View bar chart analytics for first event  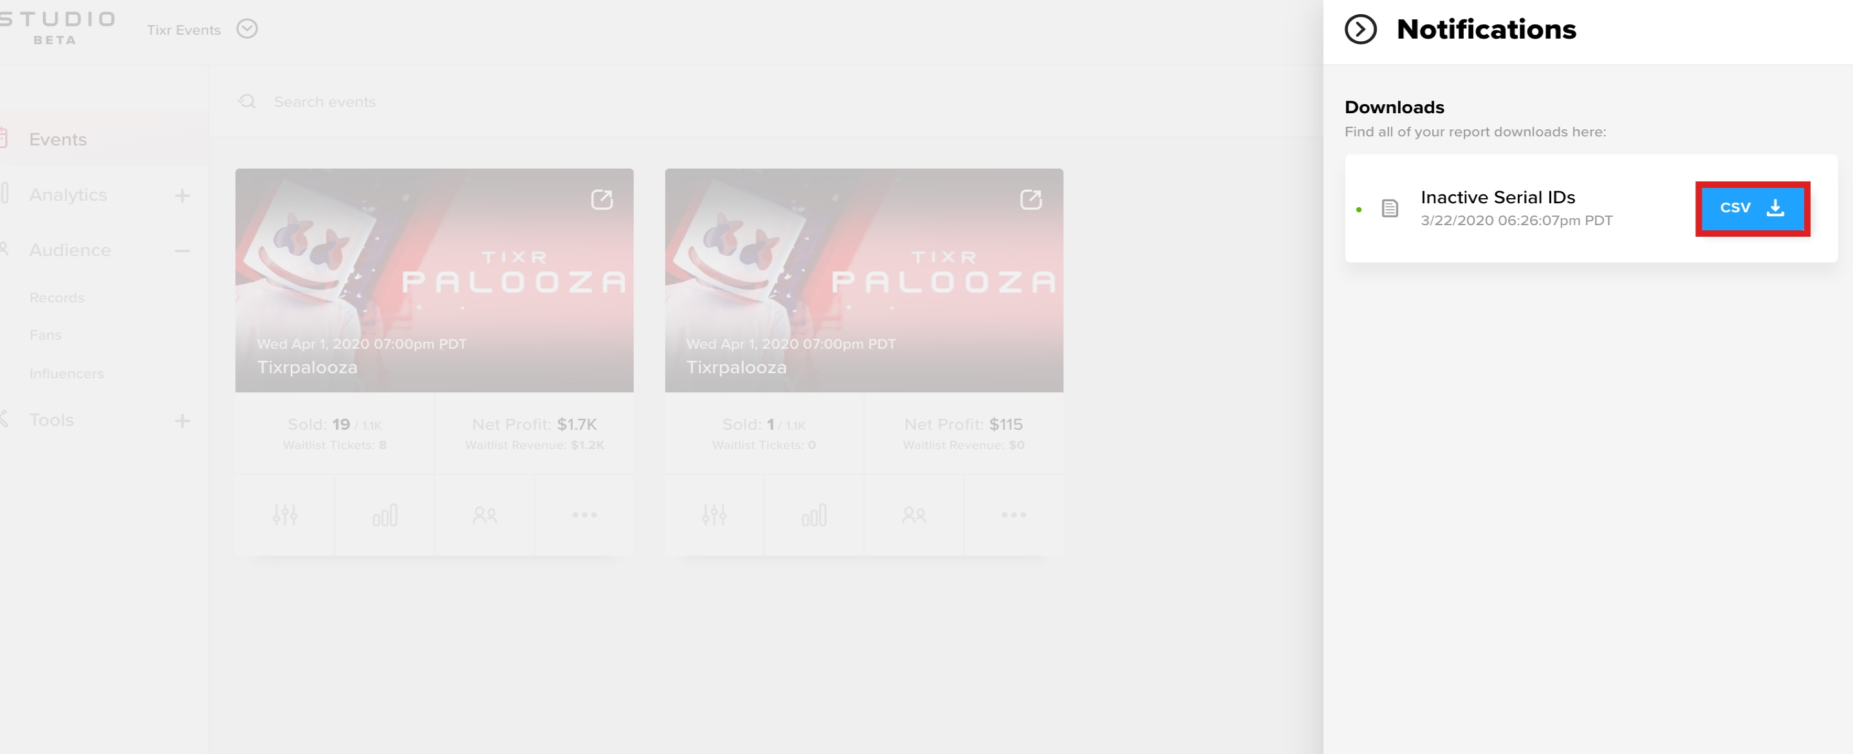click(x=385, y=515)
